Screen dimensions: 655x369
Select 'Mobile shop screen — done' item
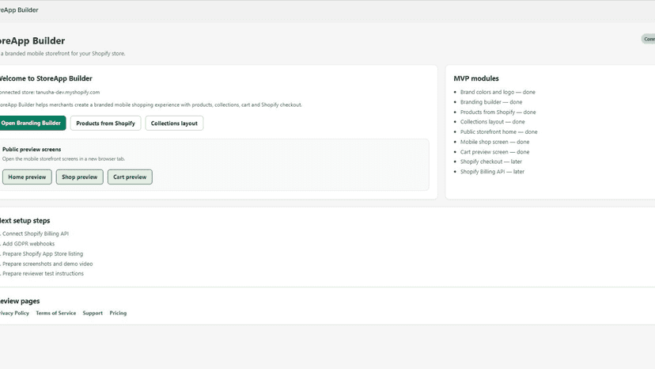click(494, 142)
